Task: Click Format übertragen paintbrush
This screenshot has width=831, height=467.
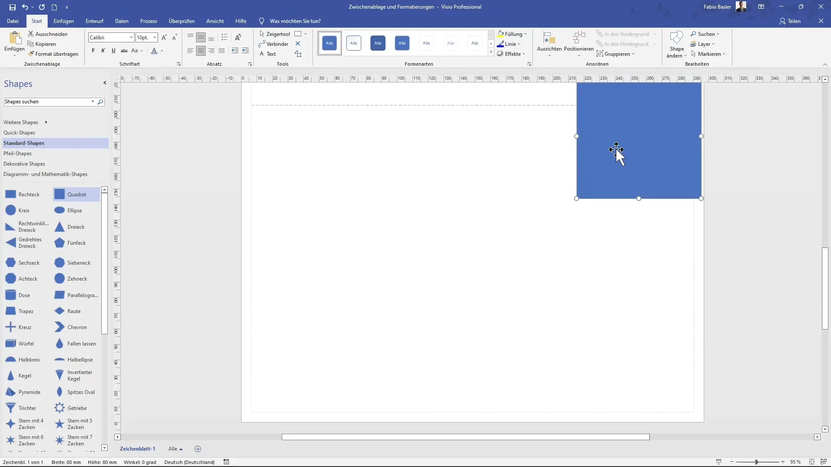Action: tap(53, 54)
